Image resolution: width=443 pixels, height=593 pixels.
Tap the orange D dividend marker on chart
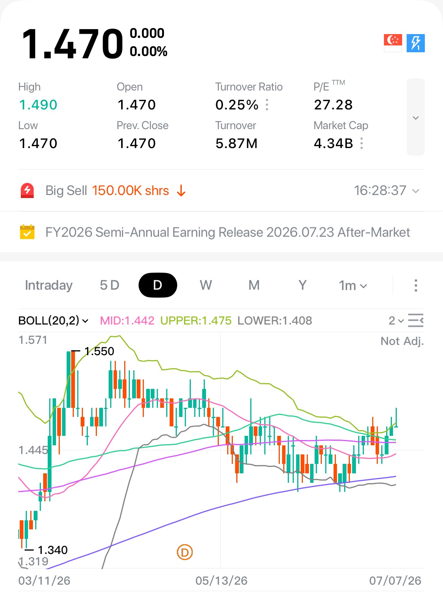click(x=185, y=552)
